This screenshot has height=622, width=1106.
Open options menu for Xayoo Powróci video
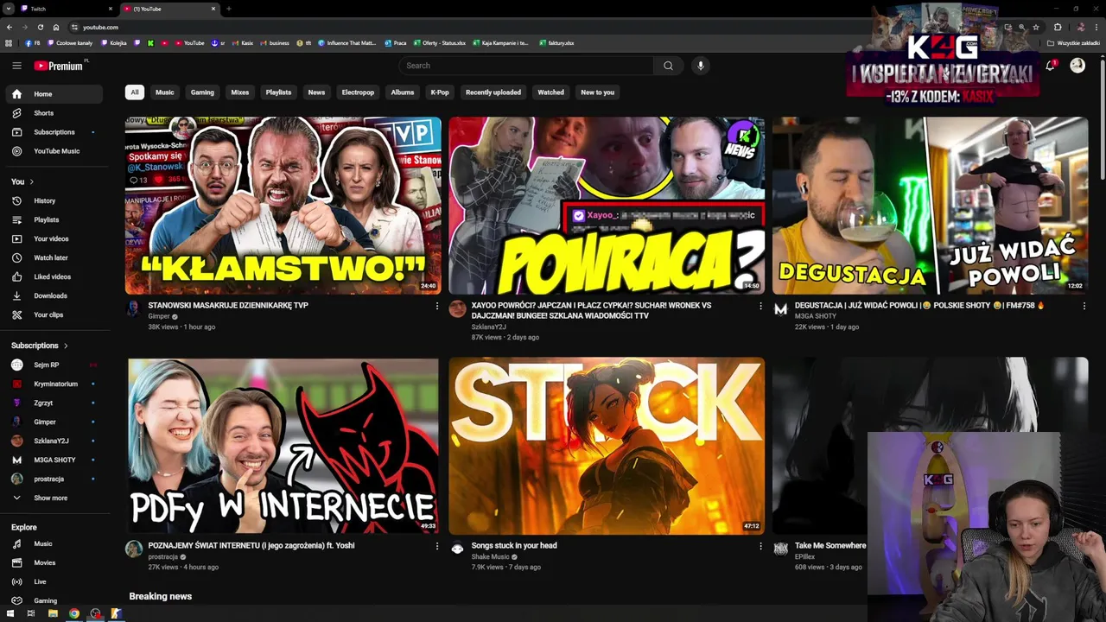760,306
